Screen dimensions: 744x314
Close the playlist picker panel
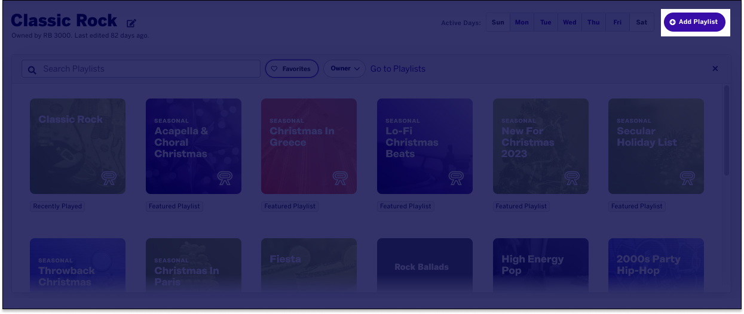click(x=715, y=69)
